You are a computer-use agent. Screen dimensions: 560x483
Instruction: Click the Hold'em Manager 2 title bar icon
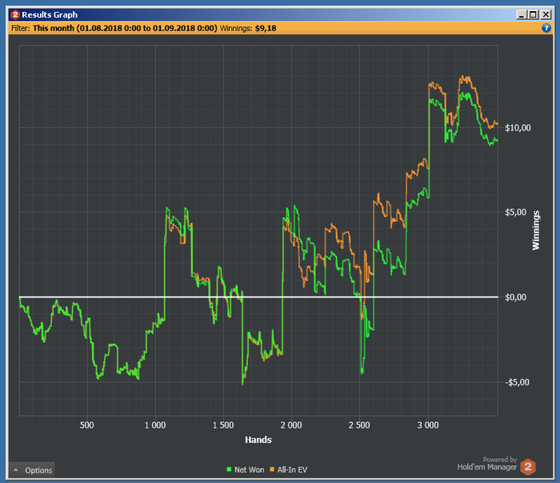[x=15, y=14]
